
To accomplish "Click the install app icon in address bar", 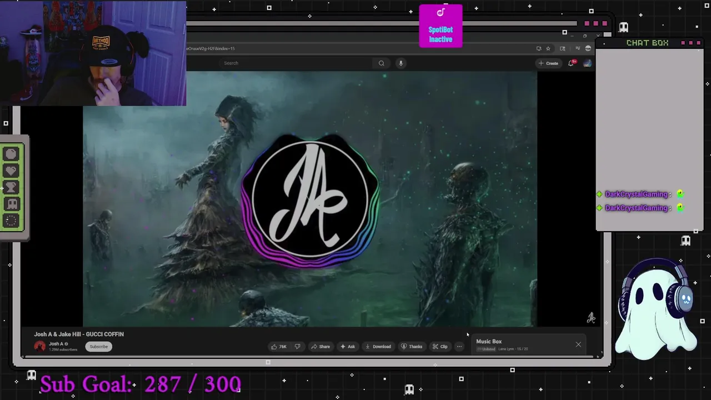I will click(539, 48).
